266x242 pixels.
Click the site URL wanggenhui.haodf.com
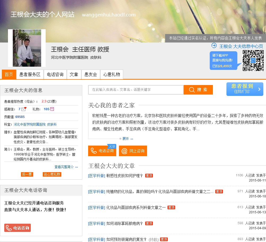(109, 15)
